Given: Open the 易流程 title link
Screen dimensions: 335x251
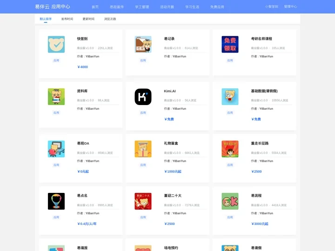Looking at the screenshot, I should tap(256, 196).
